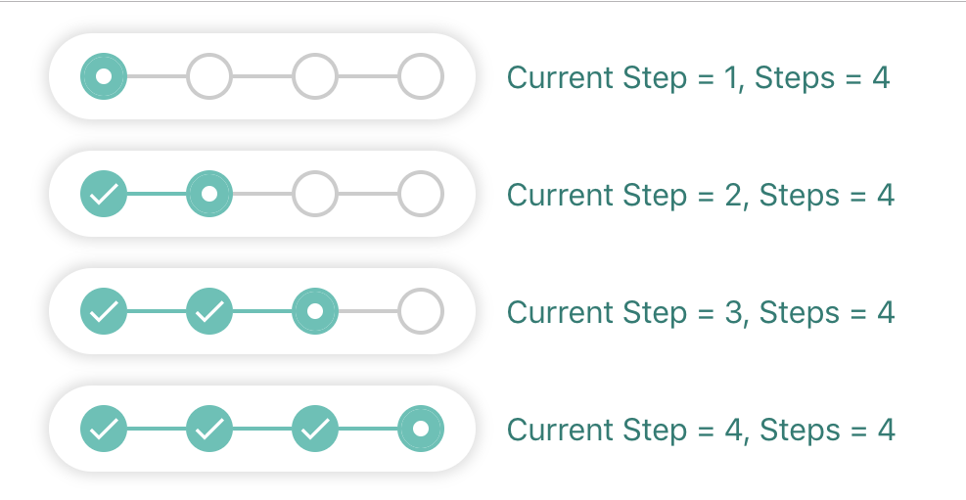
Task: Select last empty circle in Current Step 3 row
Action: point(421,311)
